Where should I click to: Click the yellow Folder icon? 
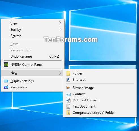(68, 73)
